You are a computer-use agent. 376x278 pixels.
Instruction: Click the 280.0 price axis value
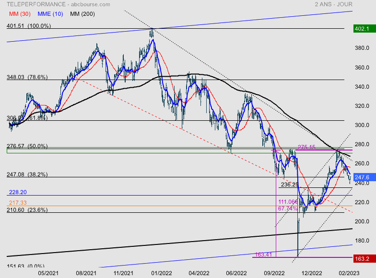pos(362,144)
